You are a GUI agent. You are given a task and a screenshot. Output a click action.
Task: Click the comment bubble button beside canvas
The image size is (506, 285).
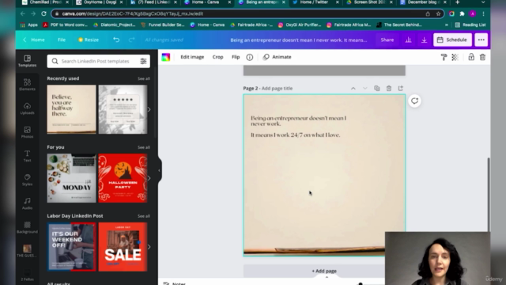(414, 101)
